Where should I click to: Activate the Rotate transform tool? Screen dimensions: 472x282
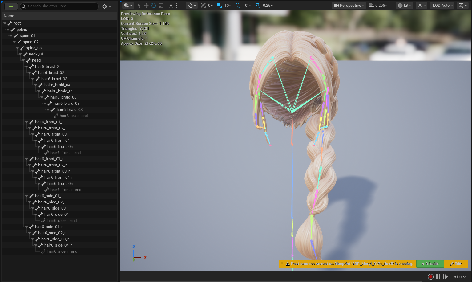tap(154, 6)
